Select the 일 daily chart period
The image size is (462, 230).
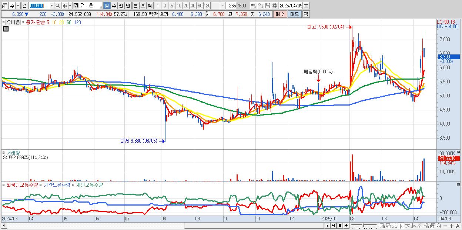pyautogui.click(x=107, y=6)
